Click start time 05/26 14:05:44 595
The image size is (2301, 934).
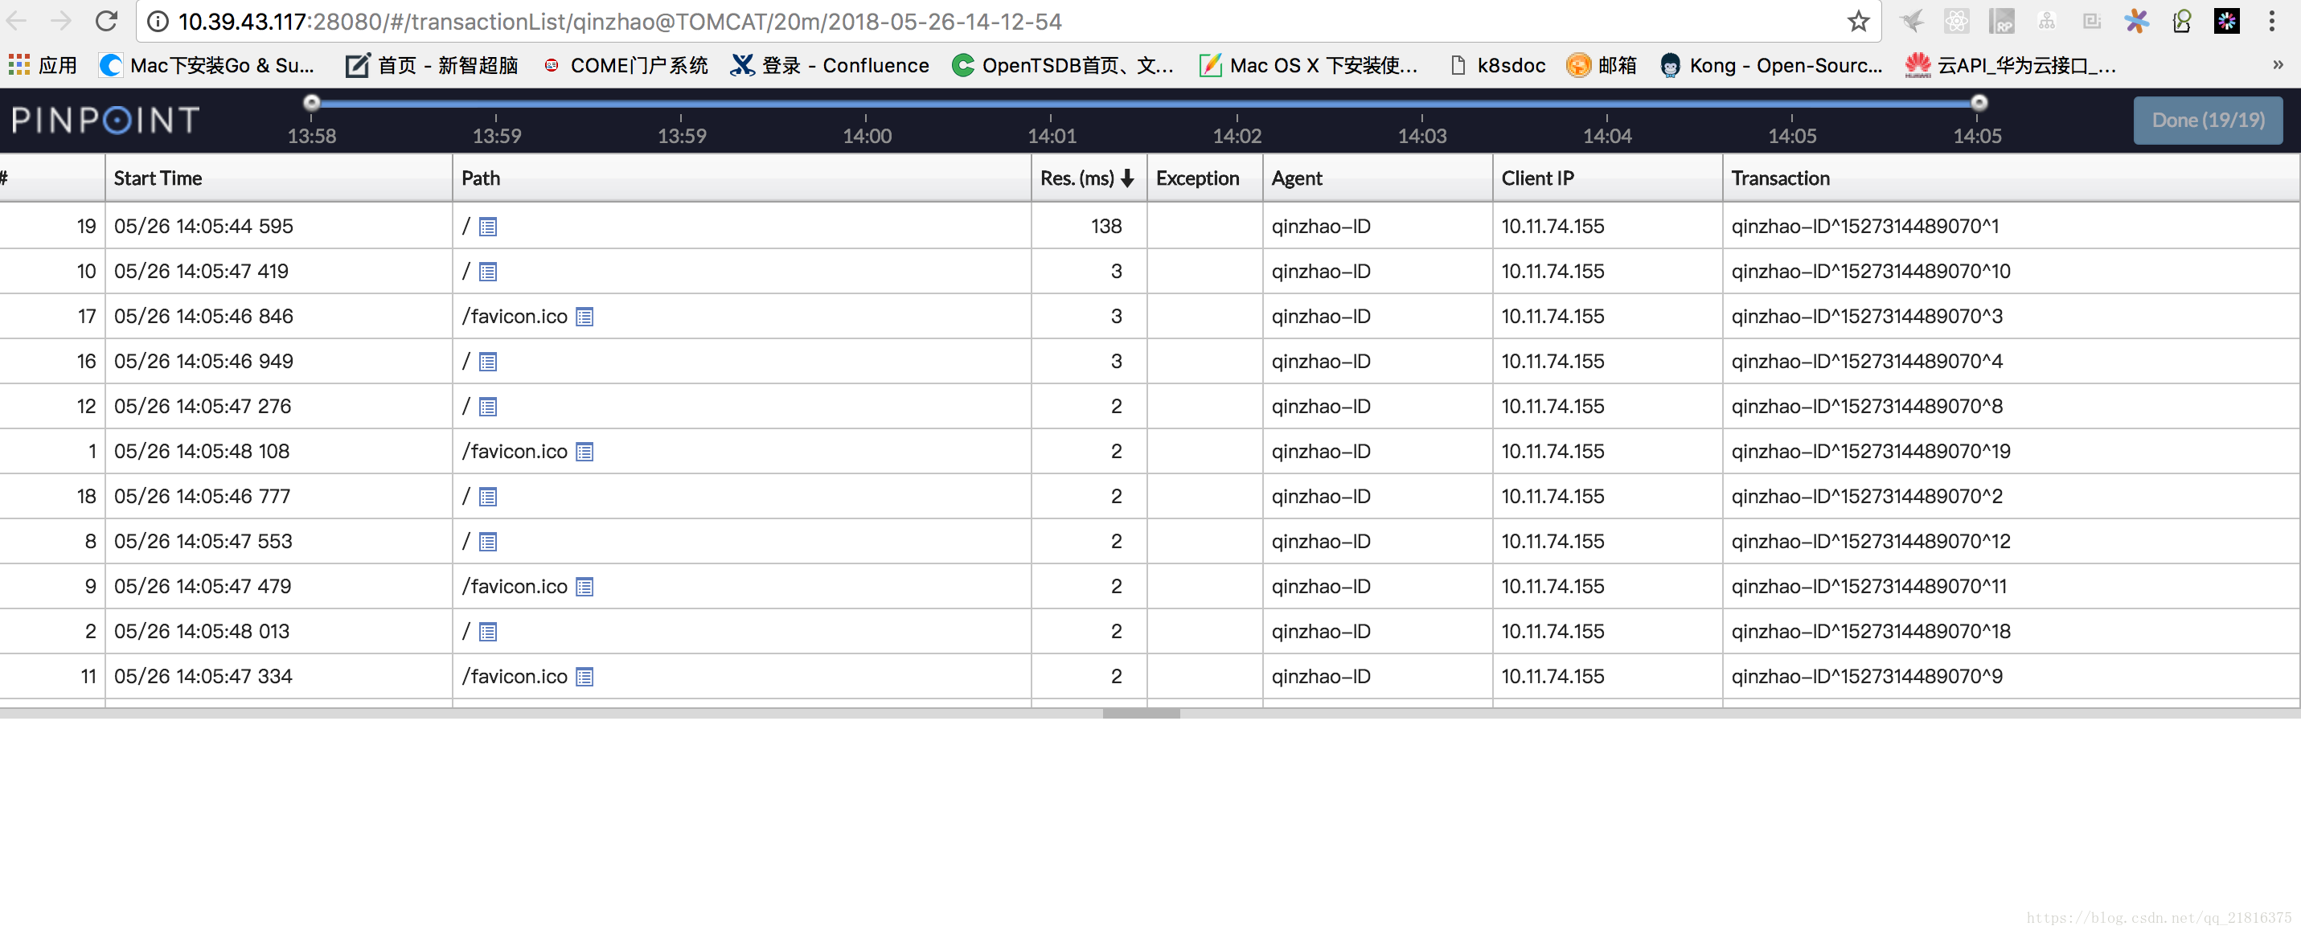pyautogui.click(x=203, y=227)
